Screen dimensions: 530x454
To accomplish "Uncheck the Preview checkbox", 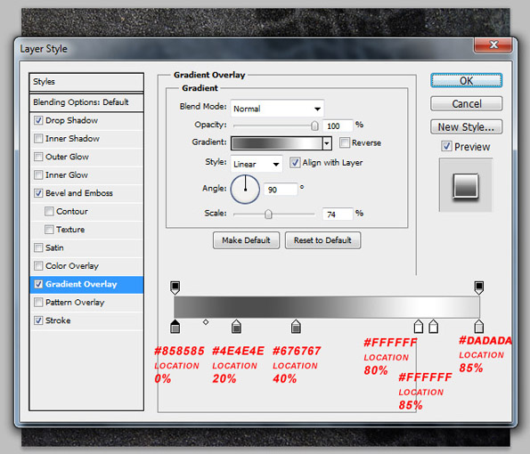I will 446,146.
